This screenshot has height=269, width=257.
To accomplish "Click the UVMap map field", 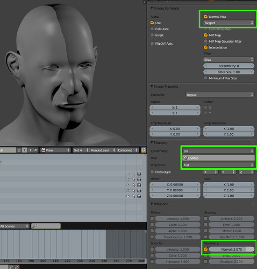I will click(x=218, y=158).
